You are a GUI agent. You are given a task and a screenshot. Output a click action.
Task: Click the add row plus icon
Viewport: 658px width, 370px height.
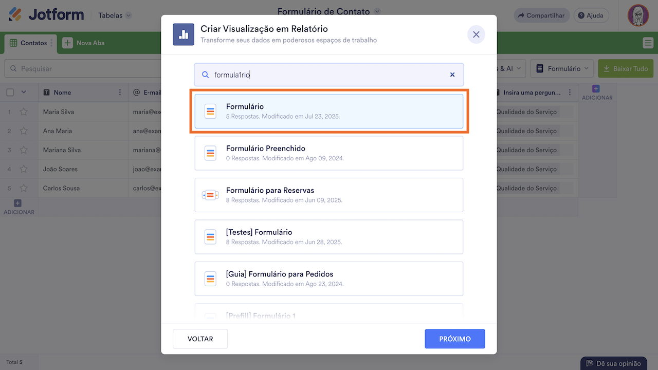click(19, 204)
